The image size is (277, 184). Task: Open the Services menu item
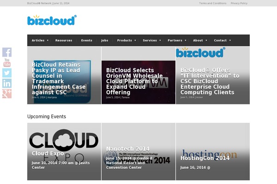pyautogui.click(x=150, y=40)
